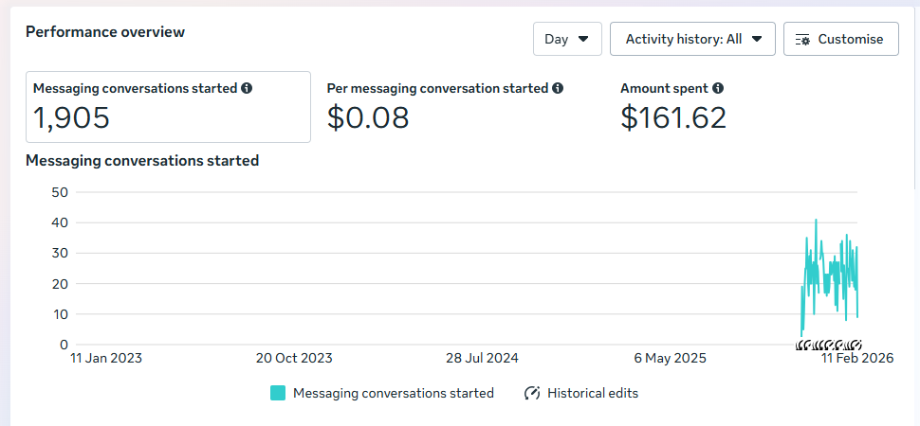Viewport: 920px width, 426px height.
Task: Select the Messaging conversations started metric card
Action: (x=169, y=107)
